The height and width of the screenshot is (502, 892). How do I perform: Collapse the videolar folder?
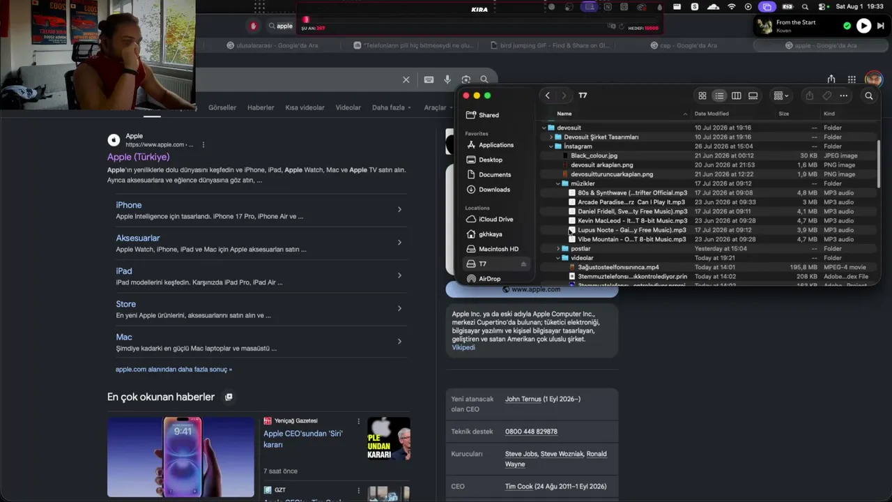pyautogui.click(x=557, y=258)
